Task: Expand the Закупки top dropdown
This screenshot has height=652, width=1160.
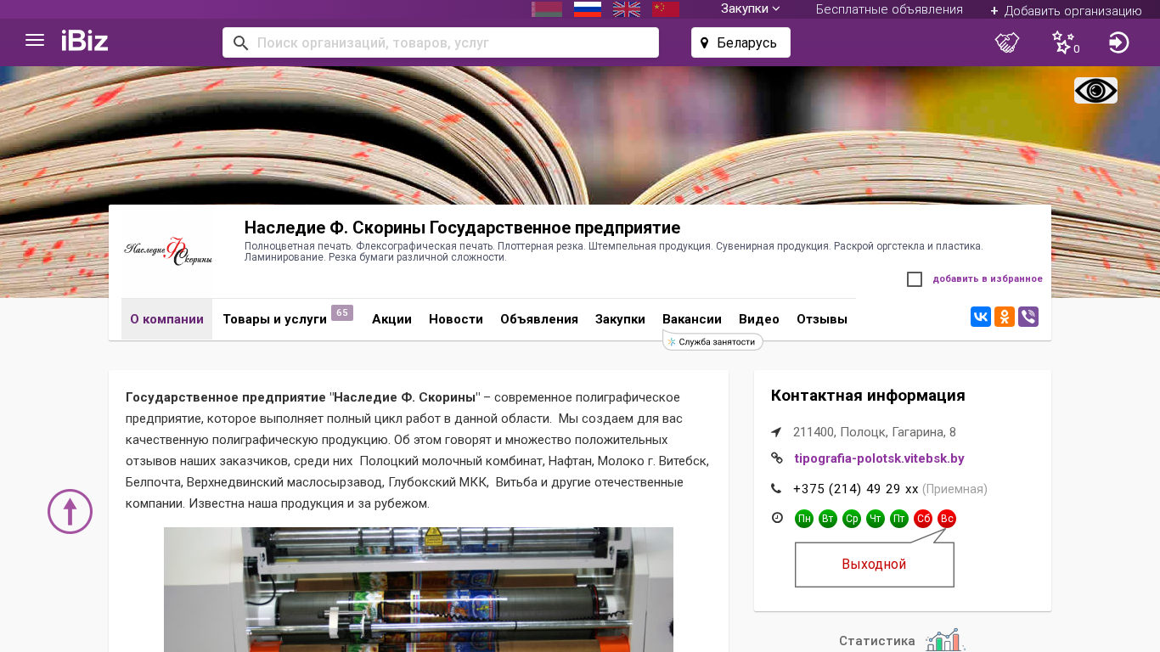Action: [x=751, y=8]
